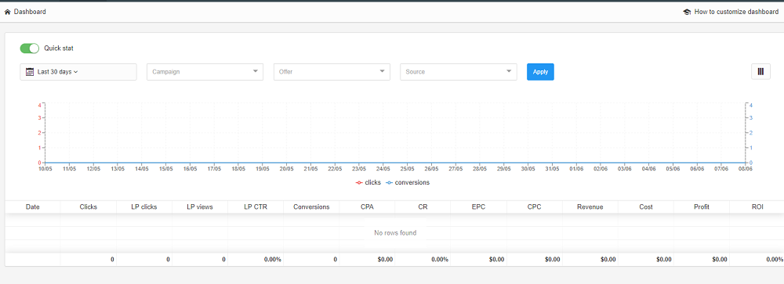784x284 pixels.
Task: Open the columns settings icon button
Action: (x=760, y=72)
